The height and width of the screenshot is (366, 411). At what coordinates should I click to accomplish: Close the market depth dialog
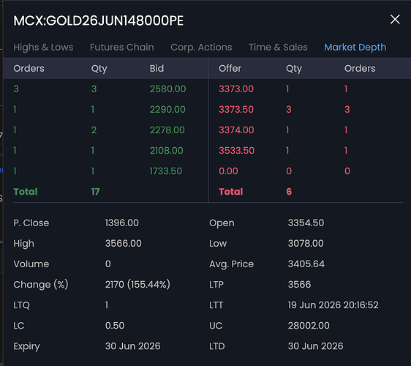(x=395, y=20)
